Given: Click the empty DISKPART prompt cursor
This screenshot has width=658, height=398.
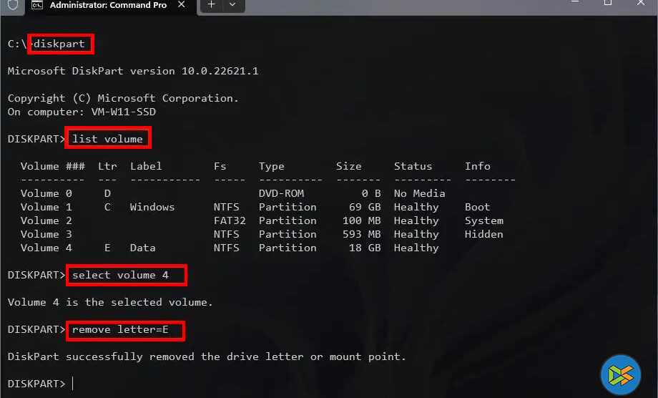Looking at the screenshot, I should click(73, 384).
